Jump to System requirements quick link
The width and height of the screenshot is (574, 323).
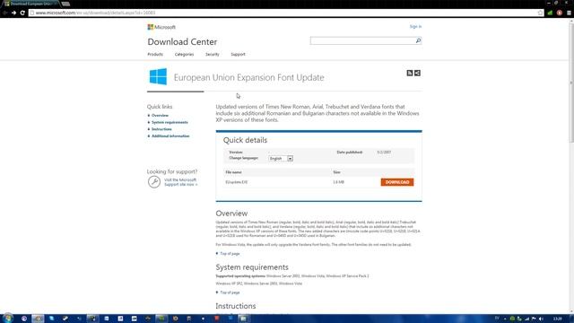(x=170, y=122)
